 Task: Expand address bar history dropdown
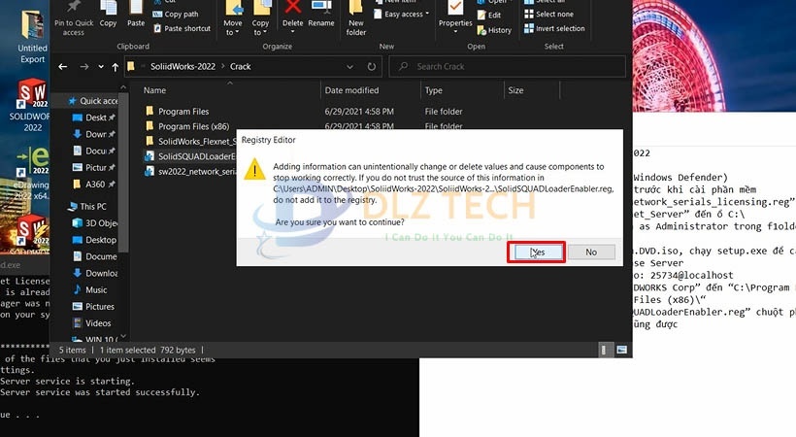[x=349, y=67]
